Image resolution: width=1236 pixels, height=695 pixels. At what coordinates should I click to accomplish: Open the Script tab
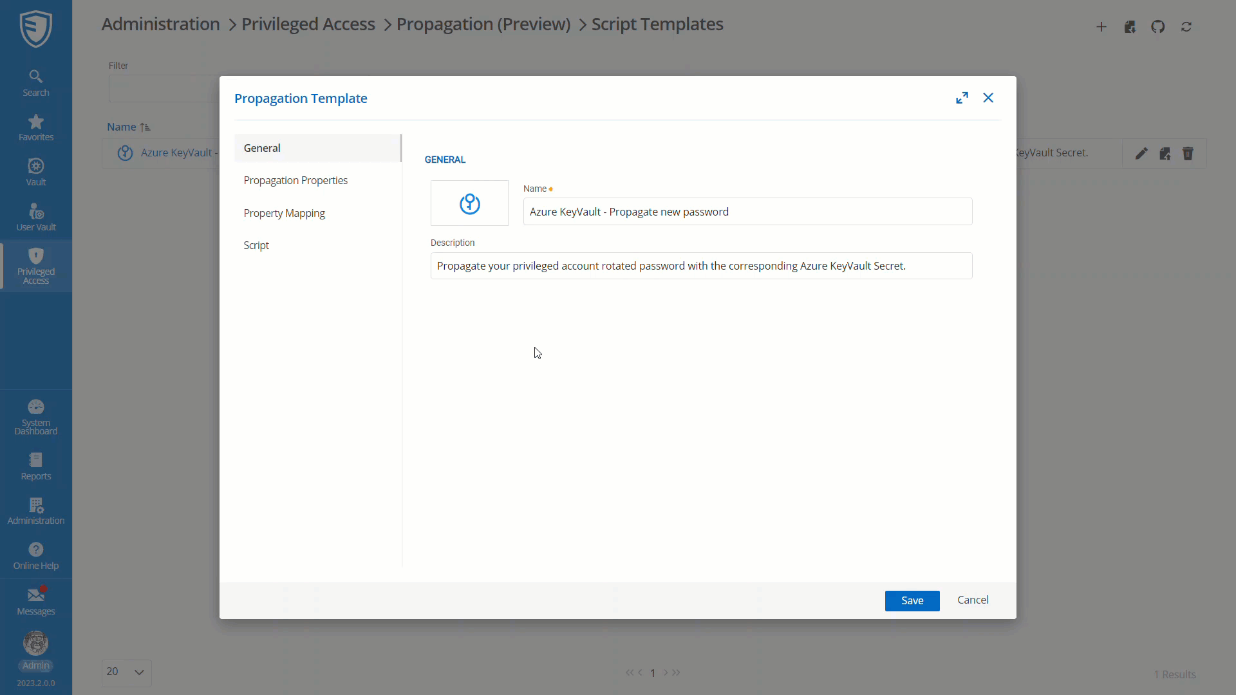256,245
